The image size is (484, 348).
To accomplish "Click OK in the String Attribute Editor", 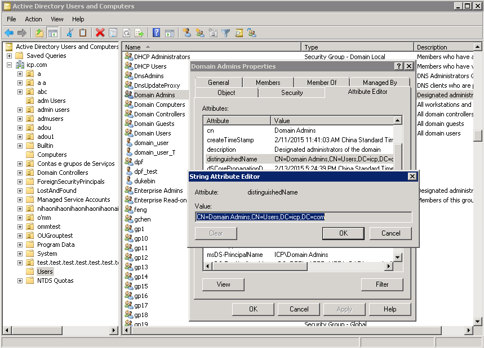I will tap(343, 233).
